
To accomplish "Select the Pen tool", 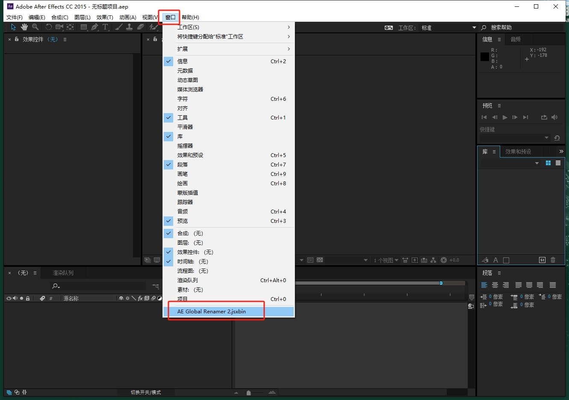I will (94, 27).
